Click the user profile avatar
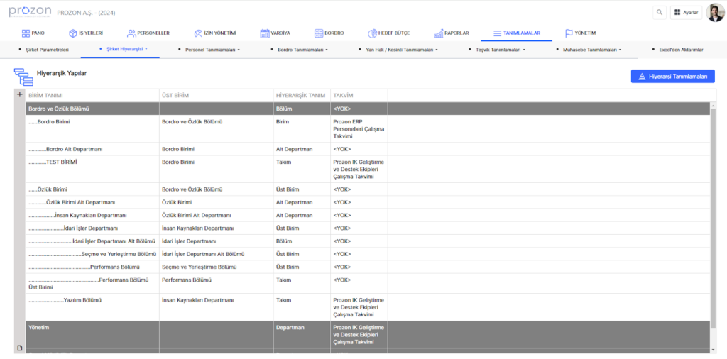The width and height of the screenshot is (727, 359). click(x=716, y=12)
